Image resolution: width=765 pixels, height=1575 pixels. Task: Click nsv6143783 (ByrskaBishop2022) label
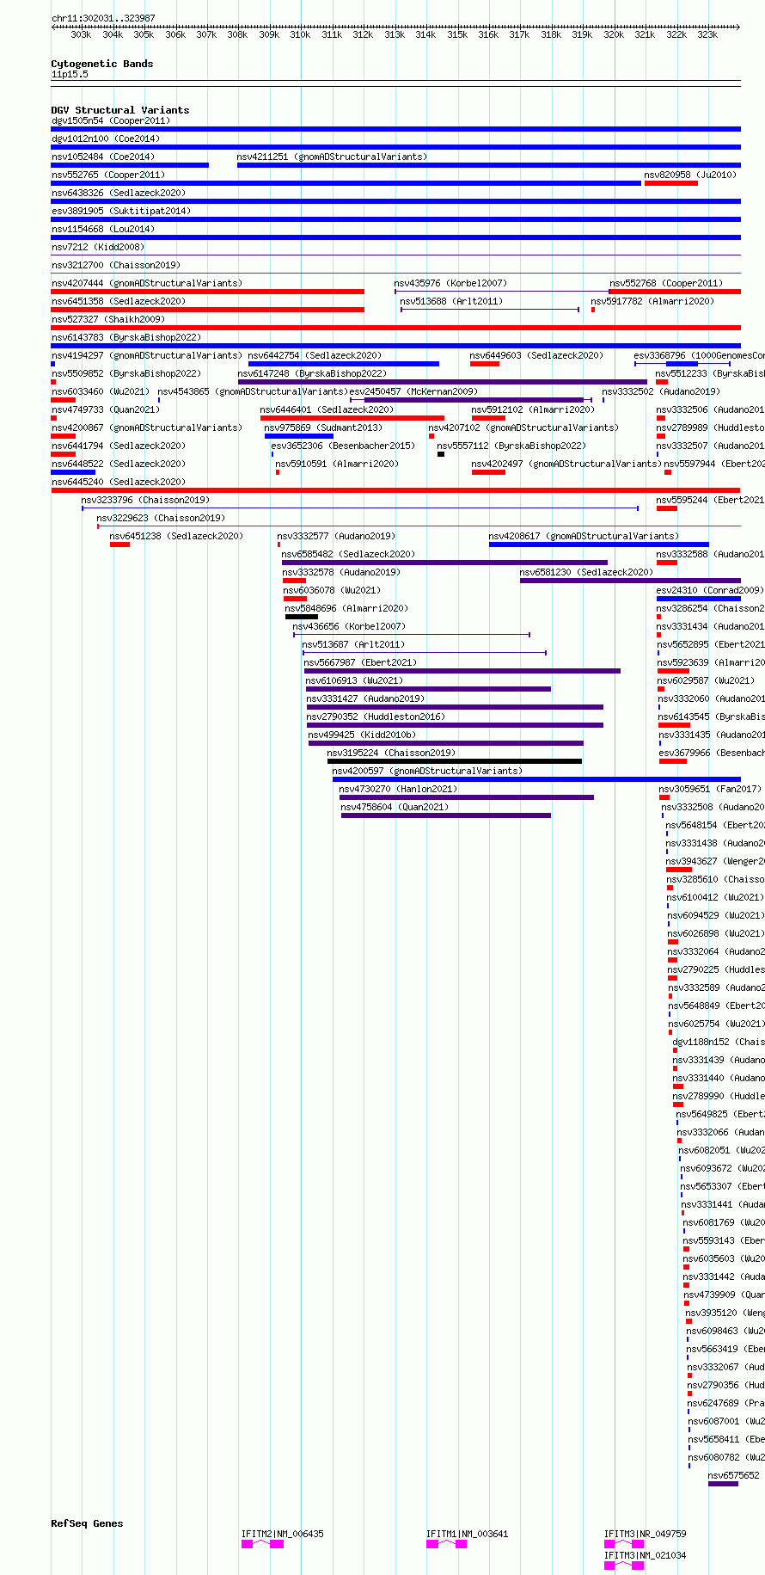click(125, 337)
